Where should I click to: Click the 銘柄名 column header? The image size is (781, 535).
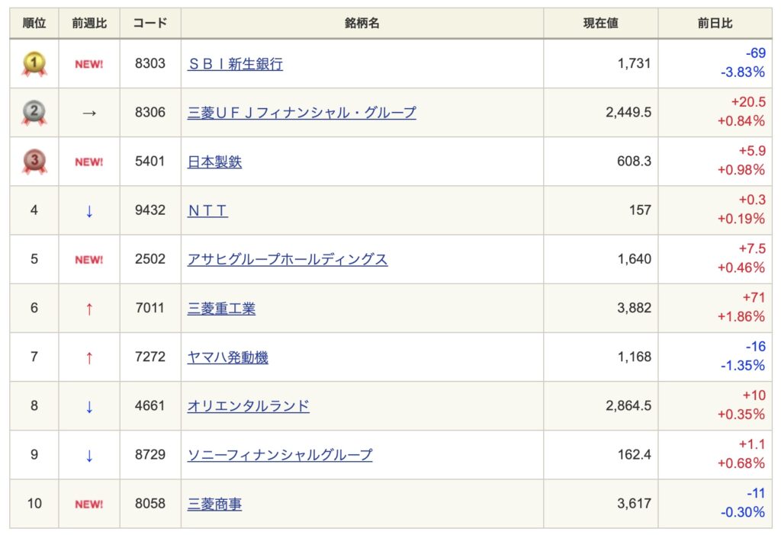click(362, 24)
